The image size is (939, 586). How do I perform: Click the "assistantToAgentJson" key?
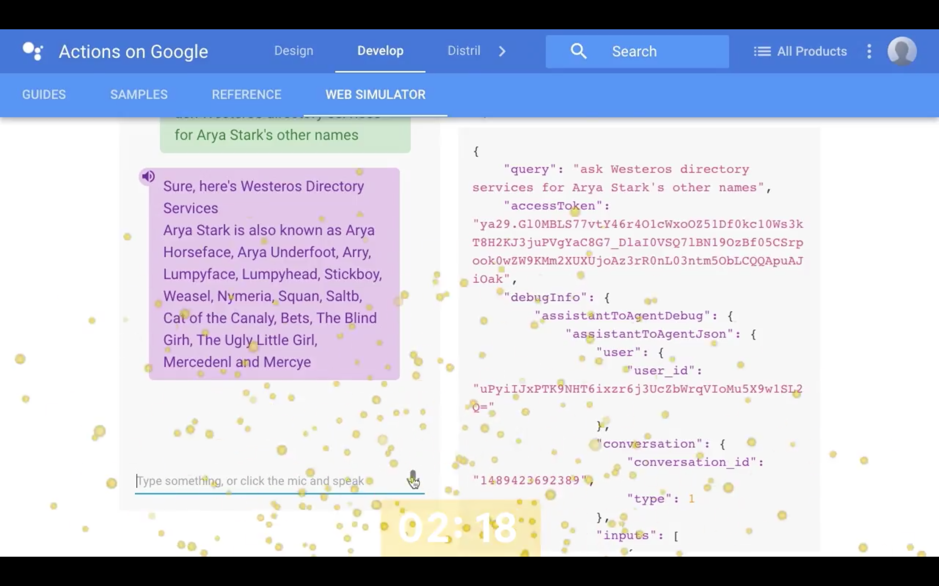click(x=649, y=334)
